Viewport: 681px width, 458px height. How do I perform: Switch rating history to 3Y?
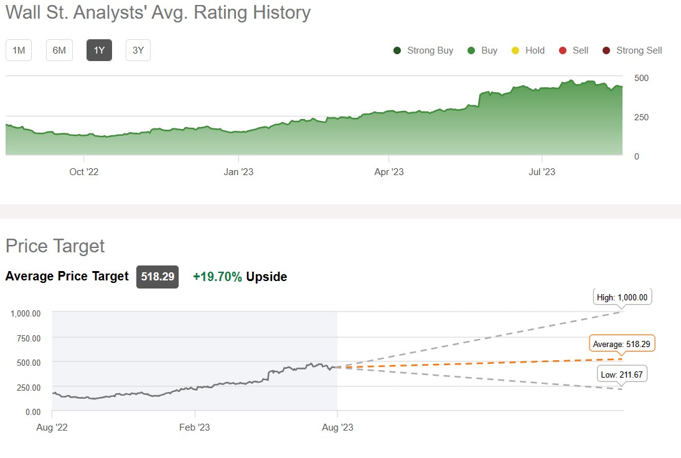tap(138, 50)
